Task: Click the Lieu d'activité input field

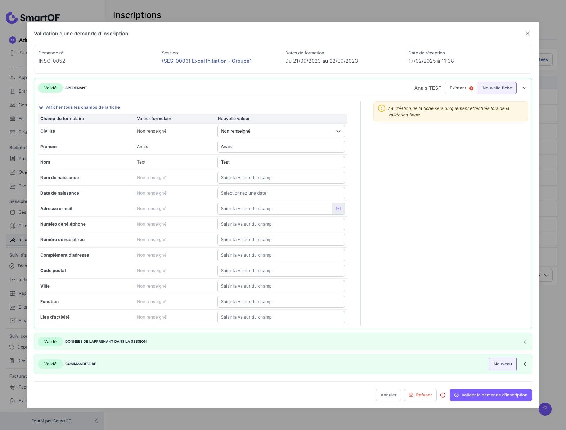Action: tap(281, 317)
